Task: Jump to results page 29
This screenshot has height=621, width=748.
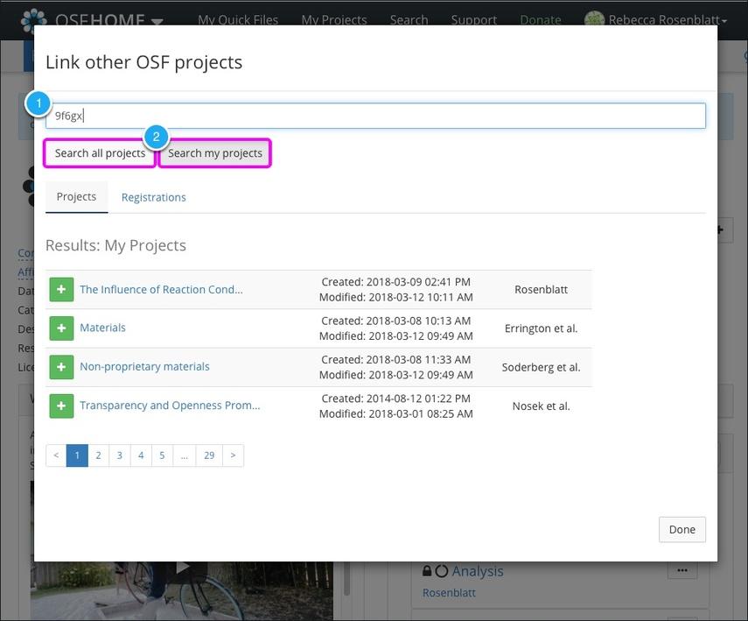Action: point(209,455)
